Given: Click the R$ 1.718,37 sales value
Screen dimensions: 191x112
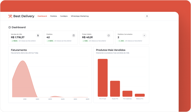Looking at the screenshot, I should pos(18,37).
